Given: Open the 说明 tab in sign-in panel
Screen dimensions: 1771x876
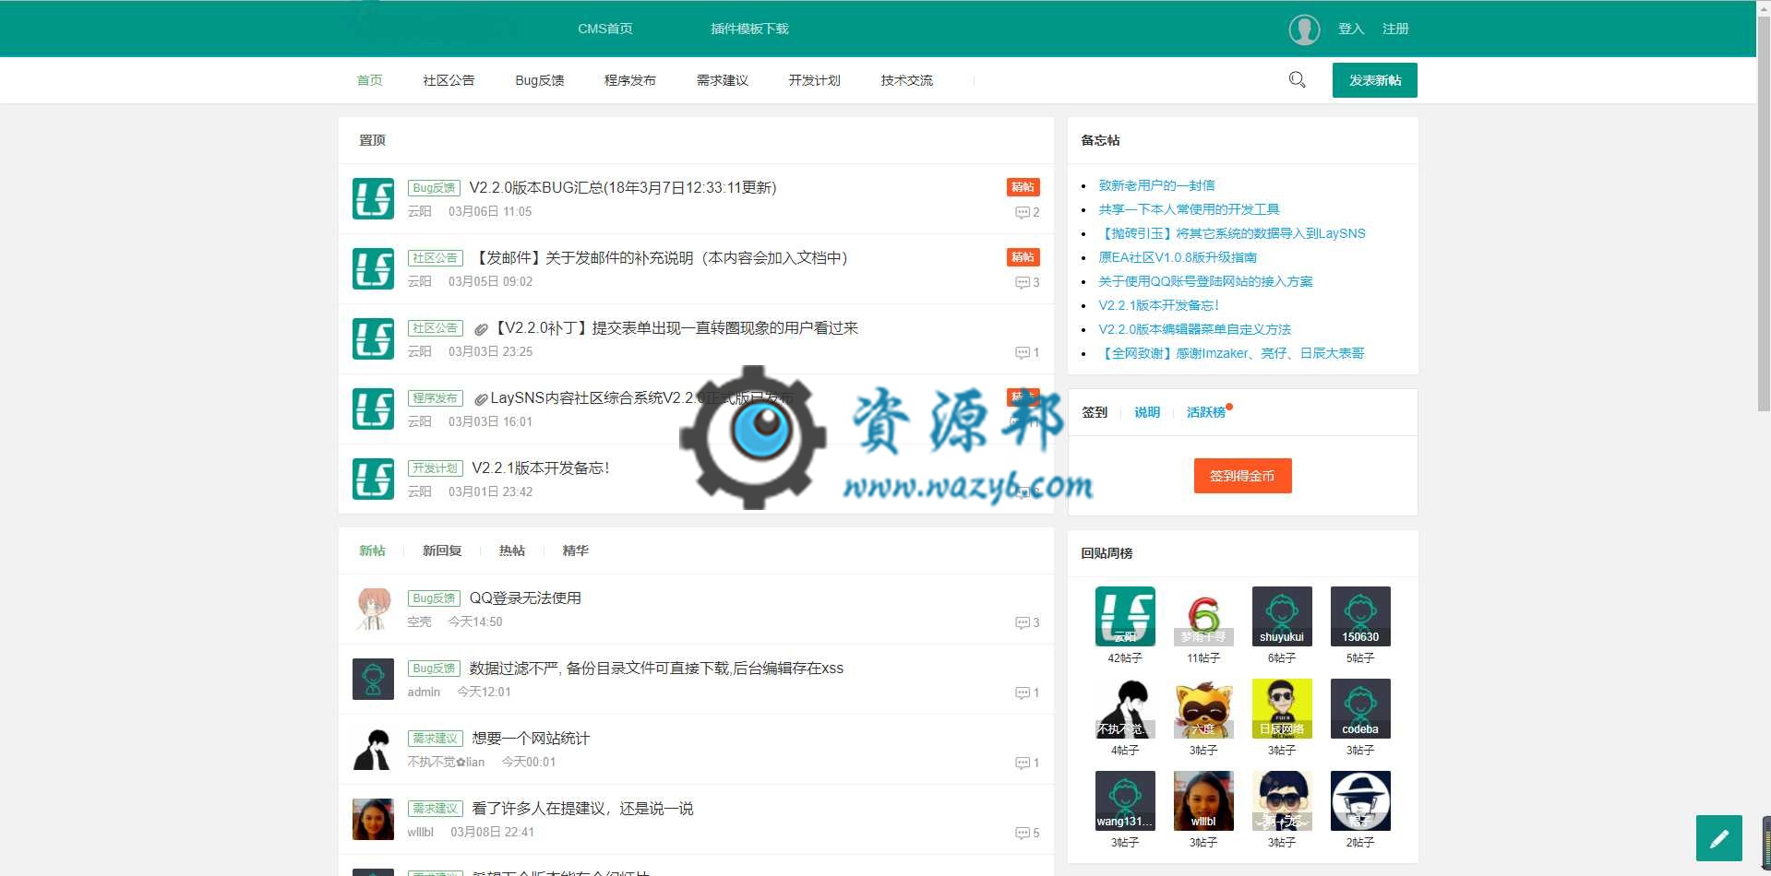Looking at the screenshot, I should click(x=1147, y=412).
